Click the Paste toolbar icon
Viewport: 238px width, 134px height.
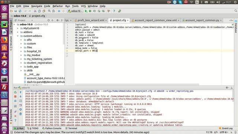pyautogui.click(x=44, y=11)
